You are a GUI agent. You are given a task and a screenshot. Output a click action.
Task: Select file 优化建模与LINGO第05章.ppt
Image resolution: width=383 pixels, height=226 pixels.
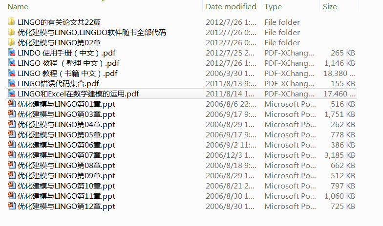pos(66,134)
